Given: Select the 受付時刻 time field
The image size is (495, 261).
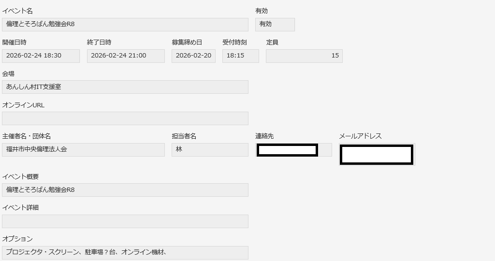Looking at the screenshot, I should [240, 56].
